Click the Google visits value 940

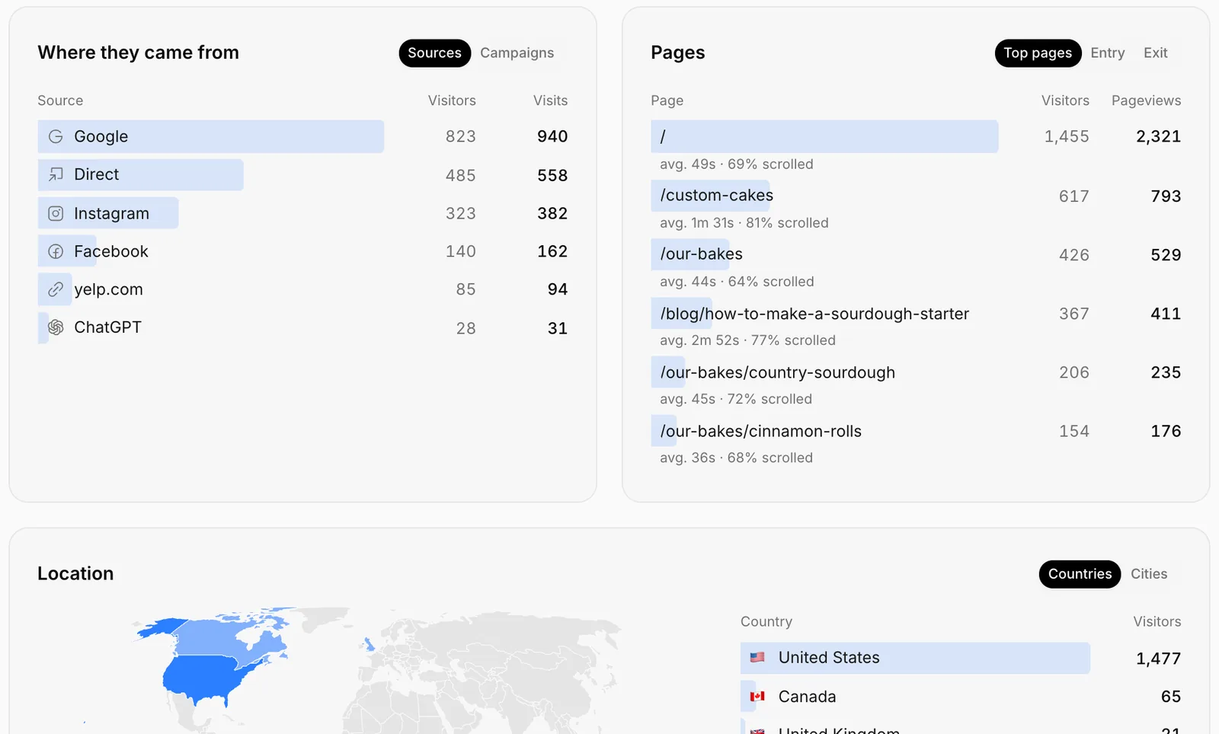[552, 136]
